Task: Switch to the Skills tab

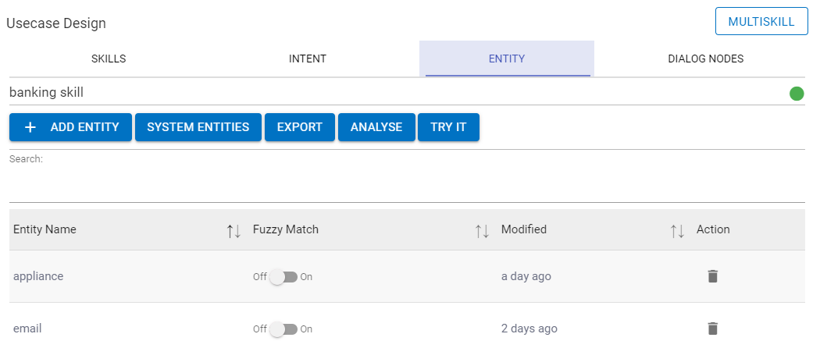Action: click(109, 59)
